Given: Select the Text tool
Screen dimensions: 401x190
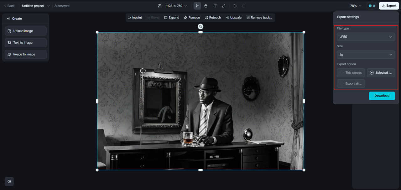Looking at the screenshot, I should click(215, 6).
